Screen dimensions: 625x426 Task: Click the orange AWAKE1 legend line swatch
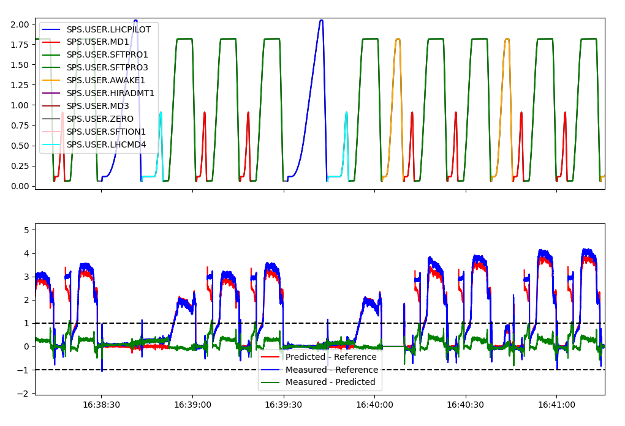click(52, 80)
